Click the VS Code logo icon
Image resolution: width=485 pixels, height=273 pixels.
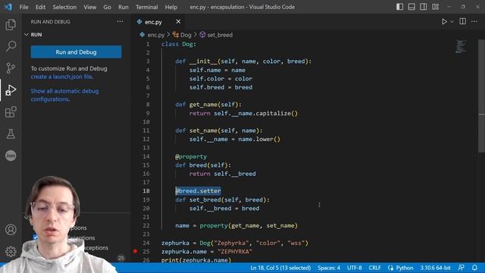(8, 7)
